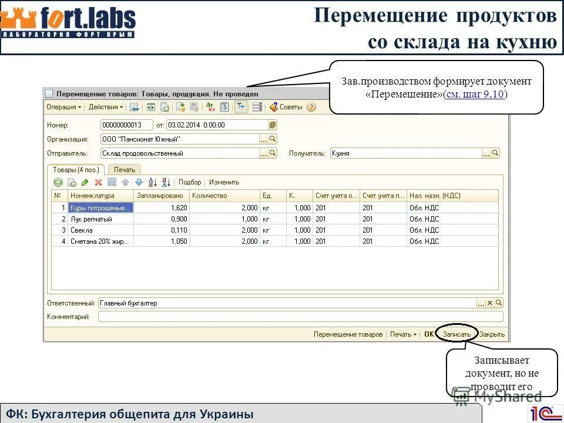Delete the current row with red X

(98, 182)
